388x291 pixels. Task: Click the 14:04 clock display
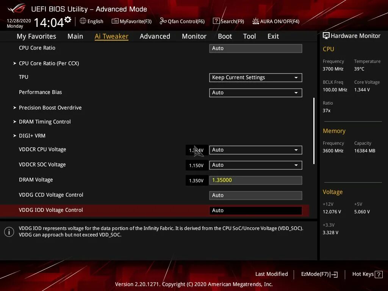pyautogui.click(x=49, y=22)
